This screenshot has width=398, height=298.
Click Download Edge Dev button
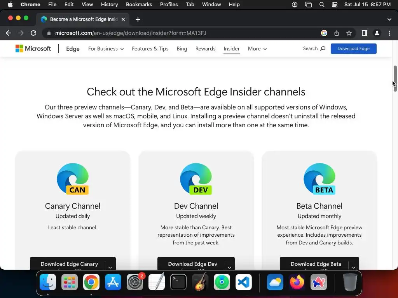[x=192, y=264]
